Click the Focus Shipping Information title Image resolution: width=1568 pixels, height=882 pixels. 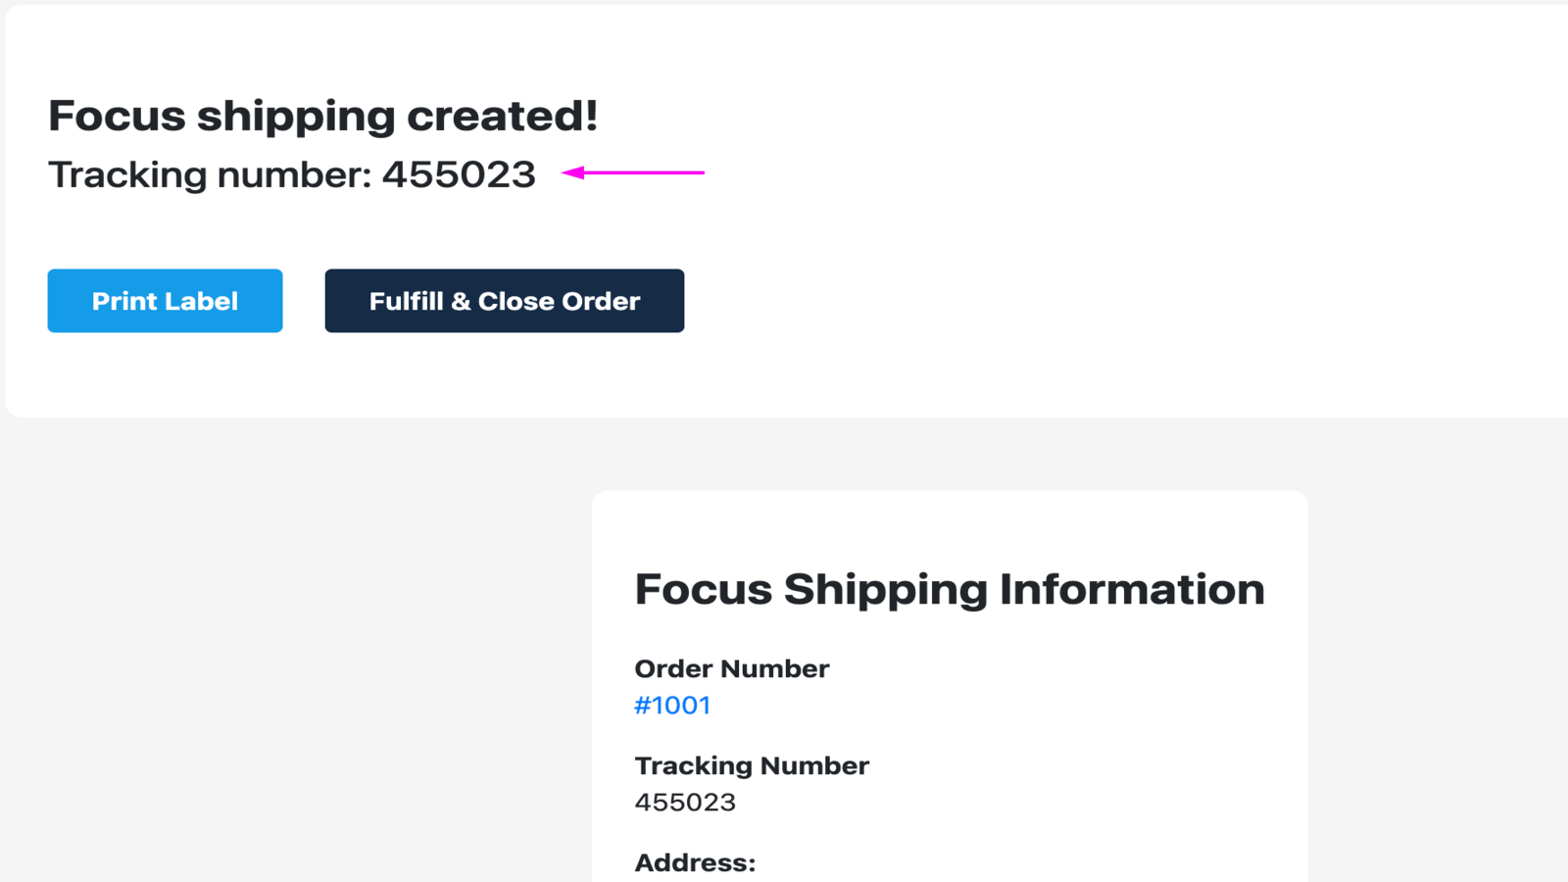(x=950, y=589)
